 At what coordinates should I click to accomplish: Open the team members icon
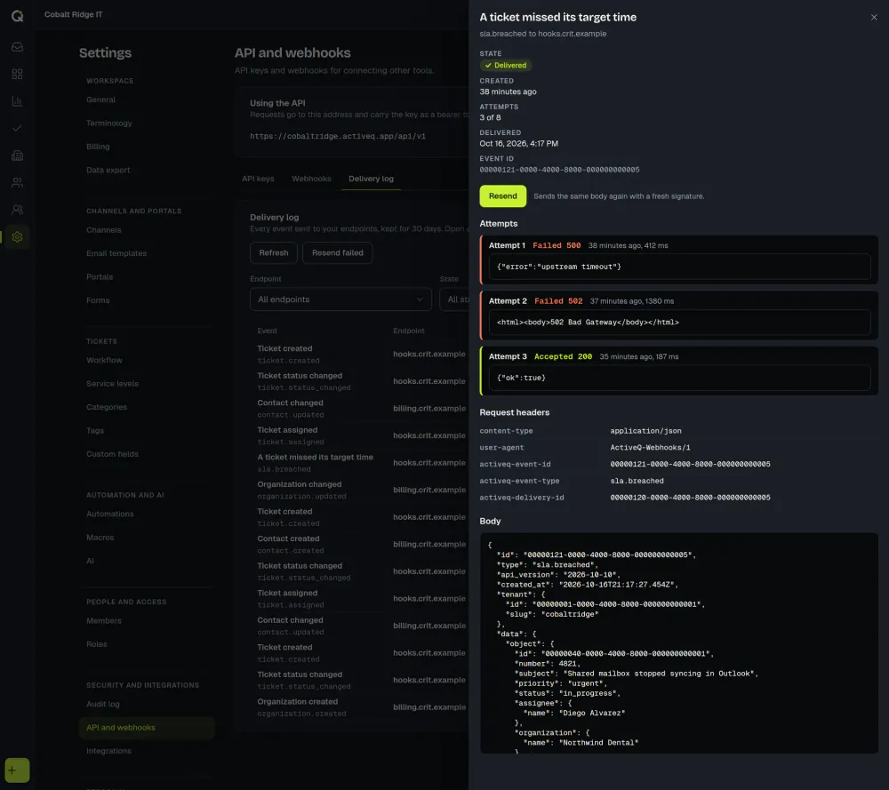[x=18, y=210]
